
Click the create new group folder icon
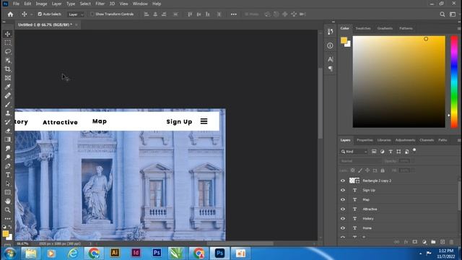433,242
